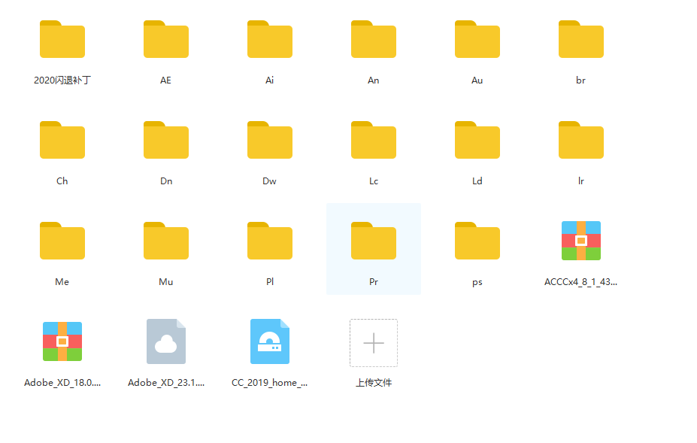Select the Adobe_XD_23.1 cloud file icon
The image size is (697, 443).
click(166, 341)
